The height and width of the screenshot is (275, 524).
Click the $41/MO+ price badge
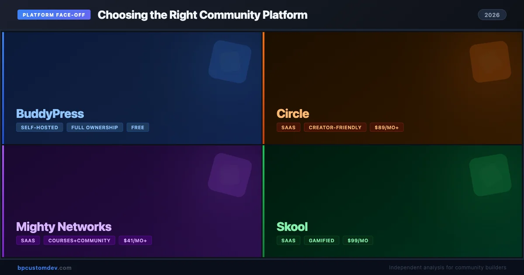click(135, 240)
